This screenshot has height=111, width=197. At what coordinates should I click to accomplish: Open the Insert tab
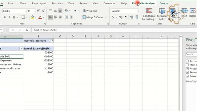tap(11, 3)
